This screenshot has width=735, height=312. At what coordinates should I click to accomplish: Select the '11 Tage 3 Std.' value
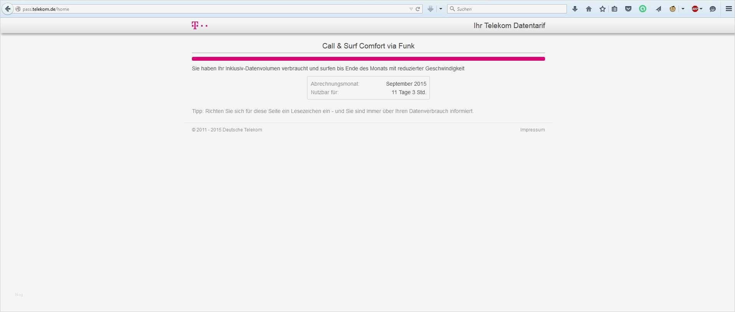[x=409, y=92]
